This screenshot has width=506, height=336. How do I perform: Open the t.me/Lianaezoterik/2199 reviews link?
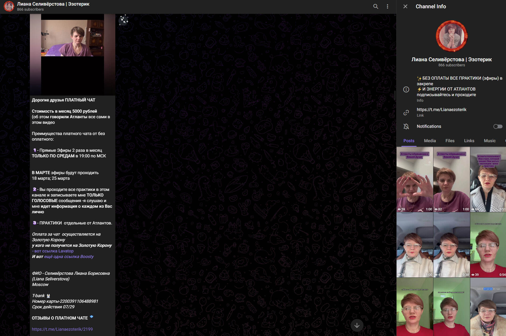click(x=62, y=329)
